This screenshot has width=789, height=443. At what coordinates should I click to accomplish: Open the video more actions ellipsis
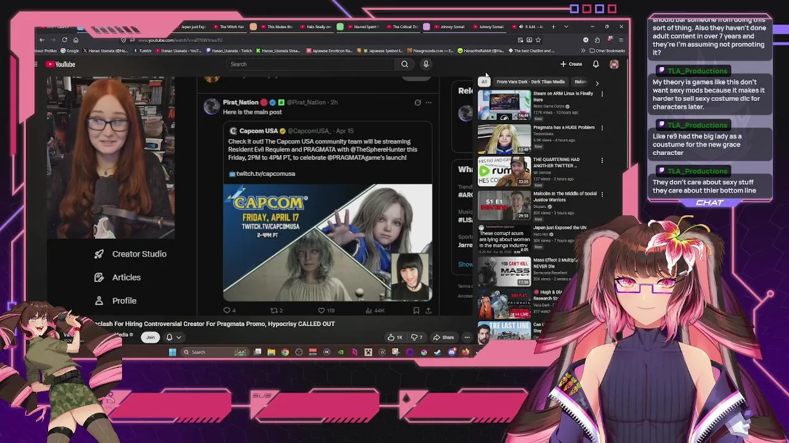tap(467, 337)
